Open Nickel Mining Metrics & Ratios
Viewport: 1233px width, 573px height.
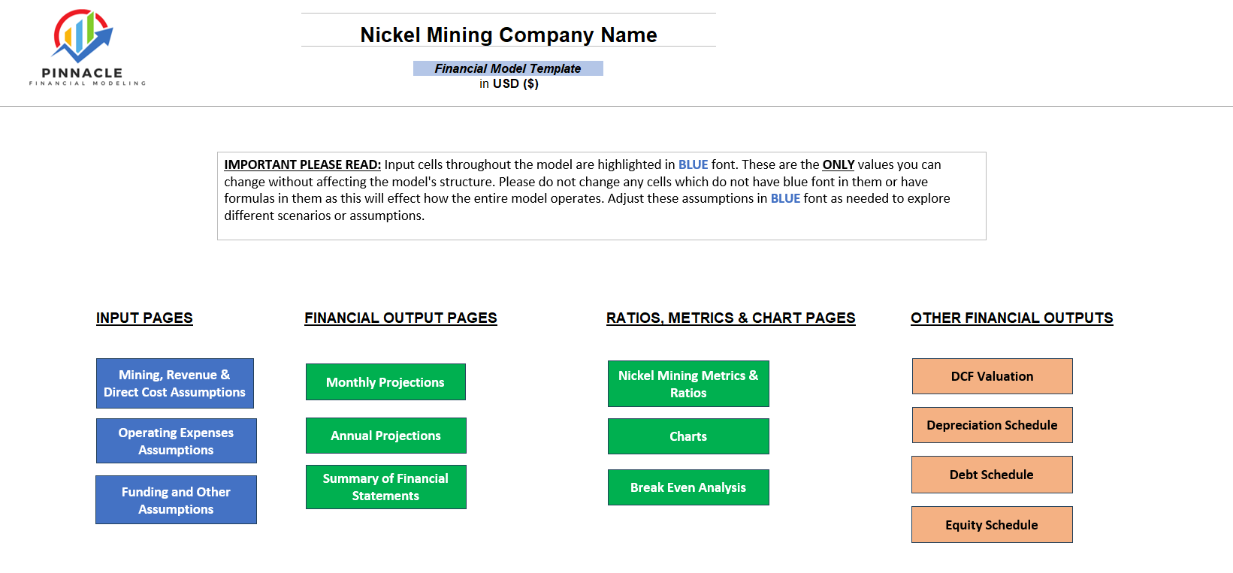[688, 384]
